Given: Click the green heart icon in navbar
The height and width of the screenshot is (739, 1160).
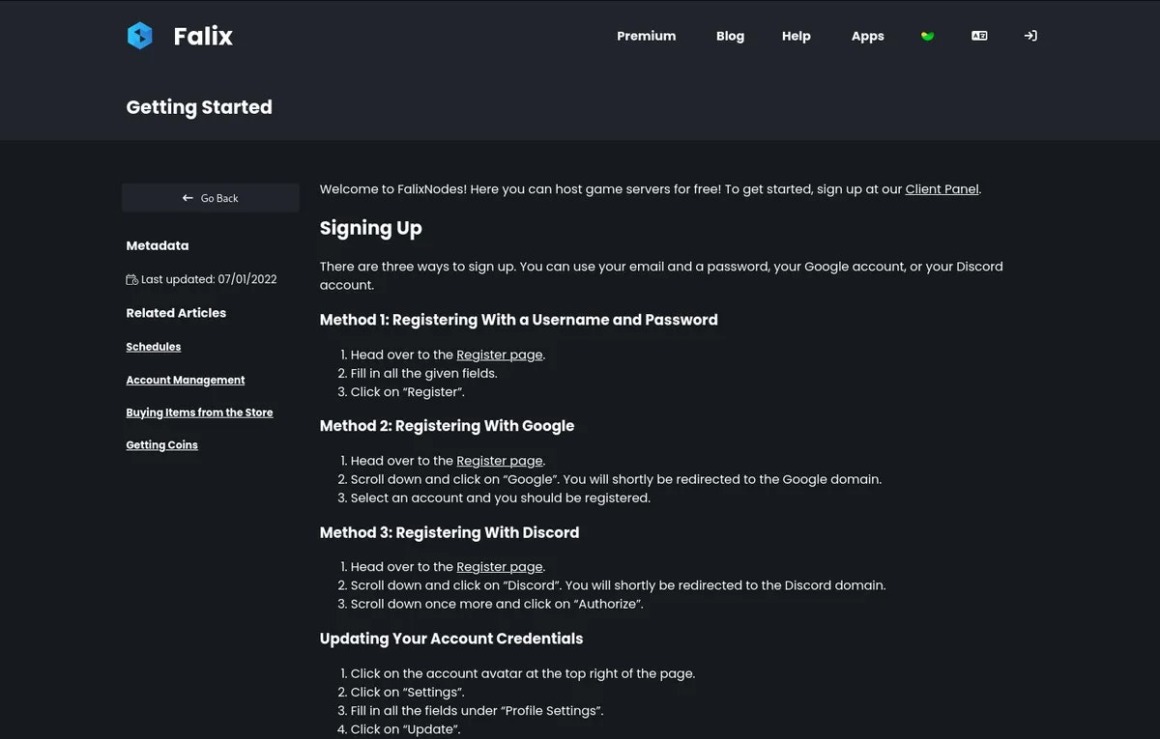Looking at the screenshot, I should (928, 36).
